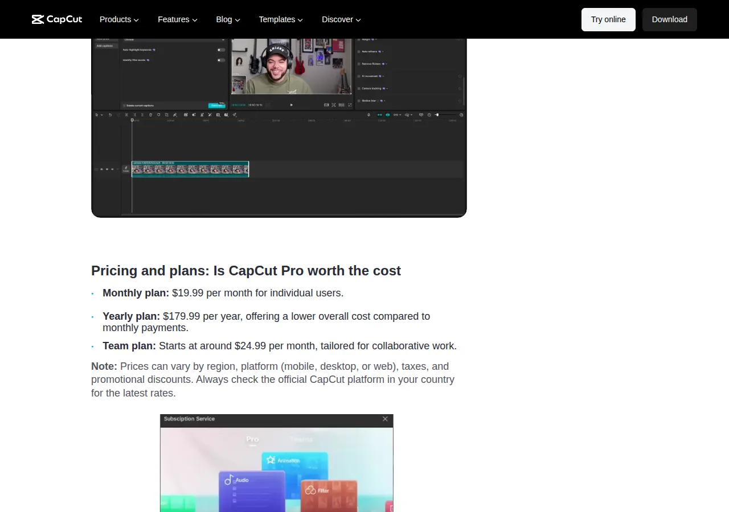Click the trash delete icon in timeline toolbar
This screenshot has width=729, height=512.
pyautogui.click(x=150, y=115)
